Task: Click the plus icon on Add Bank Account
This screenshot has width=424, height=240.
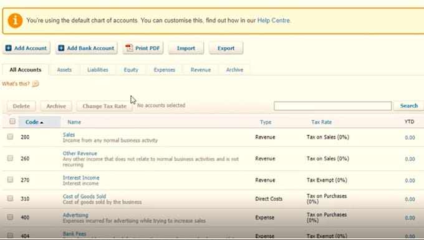Action: (61, 48)
